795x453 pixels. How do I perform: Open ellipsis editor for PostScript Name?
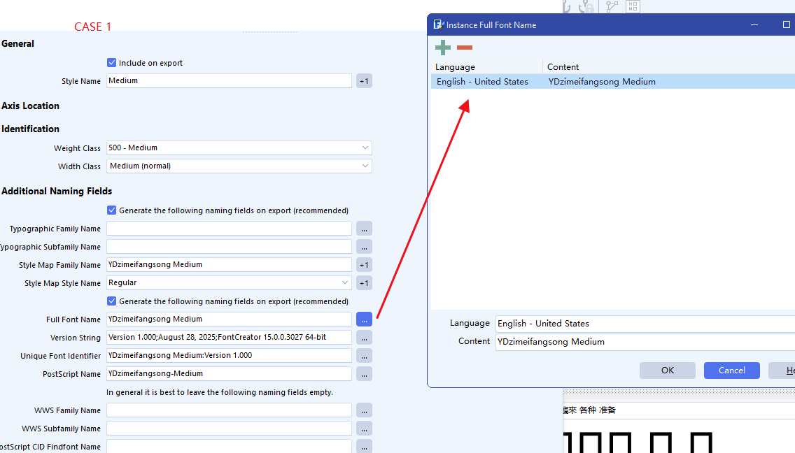[x=364, y=374]
